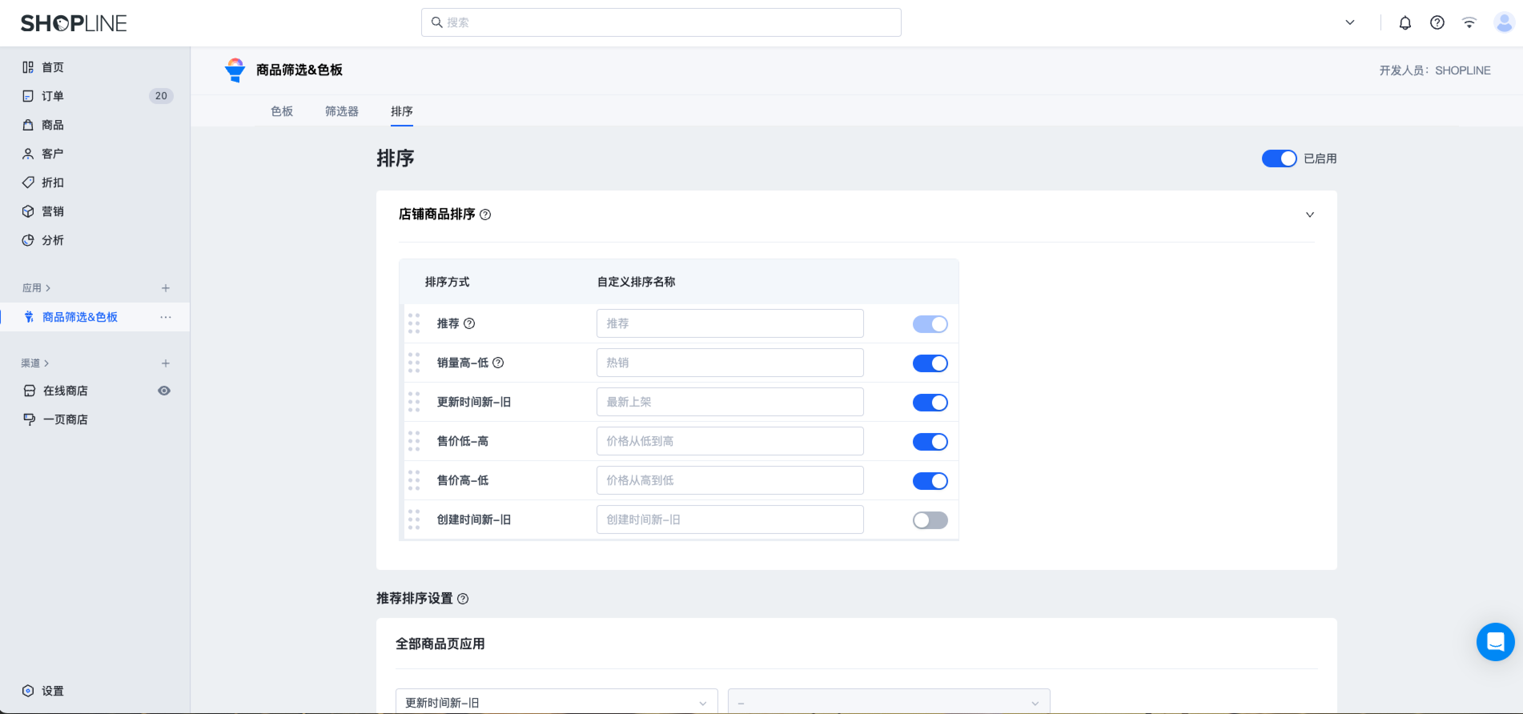Open the help question-mark icon in top bar
This screenshot has height=714, width=1523.
tap(1437, 22)
